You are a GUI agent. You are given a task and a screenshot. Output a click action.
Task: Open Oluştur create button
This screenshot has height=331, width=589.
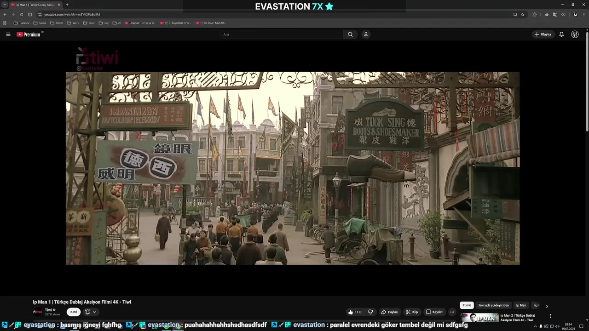tap(543, 34)
